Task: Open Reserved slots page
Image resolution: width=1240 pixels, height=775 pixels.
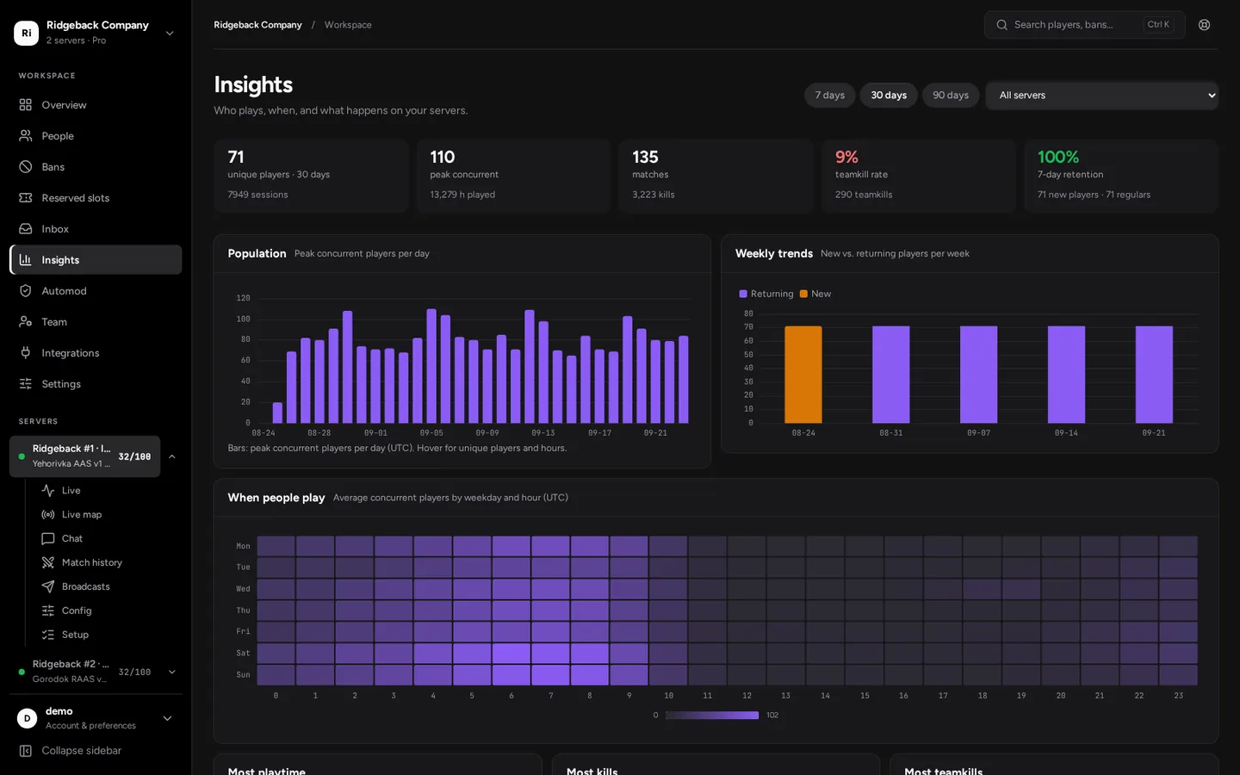Action: [x=96, y=198]
